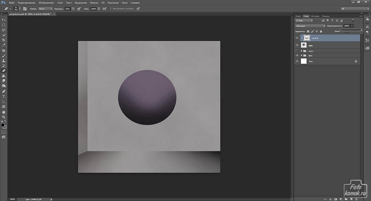Filter layers by shape layer icon
The height and width of the screenshot is (201, 371).
pos(337,21)
